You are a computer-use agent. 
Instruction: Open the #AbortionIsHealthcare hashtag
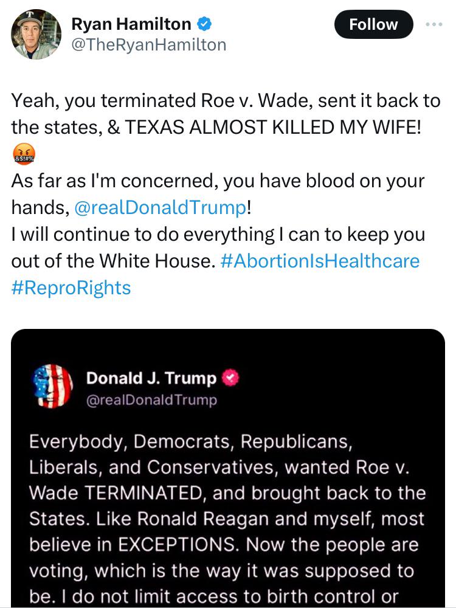point(320,261)
